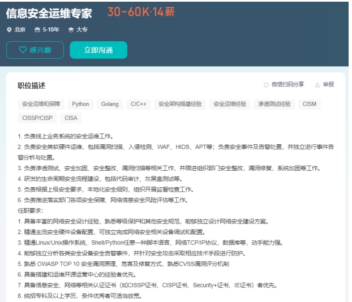352x302 pixels.
Task: Click line 1. 负责线上业务系统的安全运维工作
Action: click(66, 136)
